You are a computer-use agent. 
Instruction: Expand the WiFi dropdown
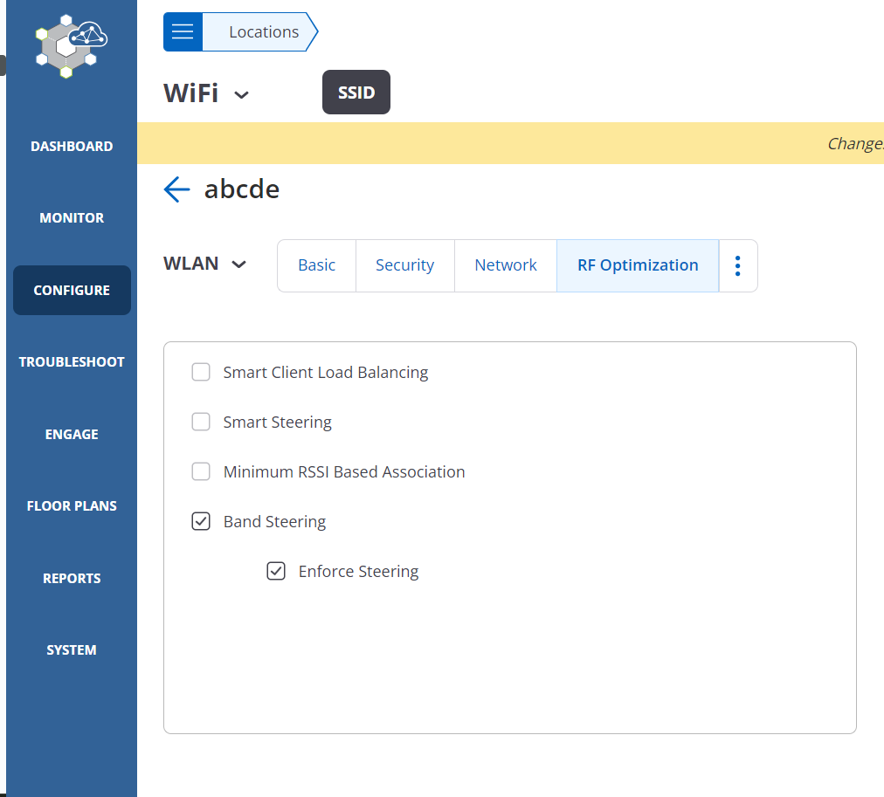(242, 93)
